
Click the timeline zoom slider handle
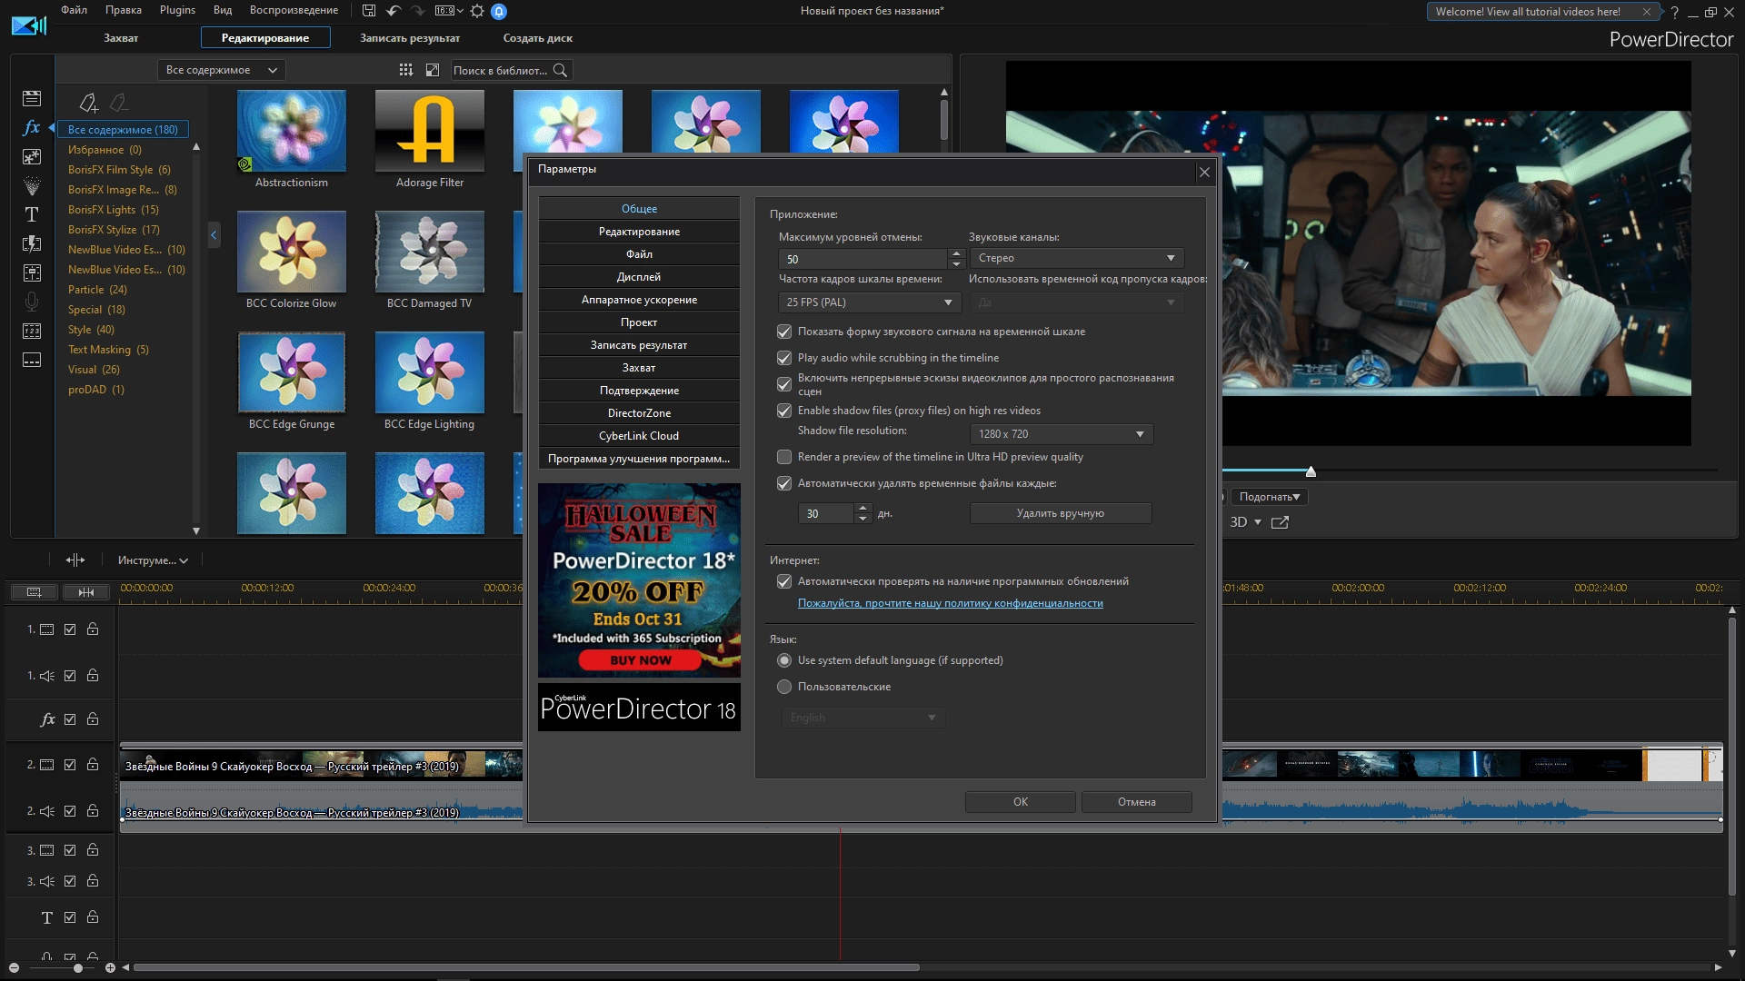78,968
